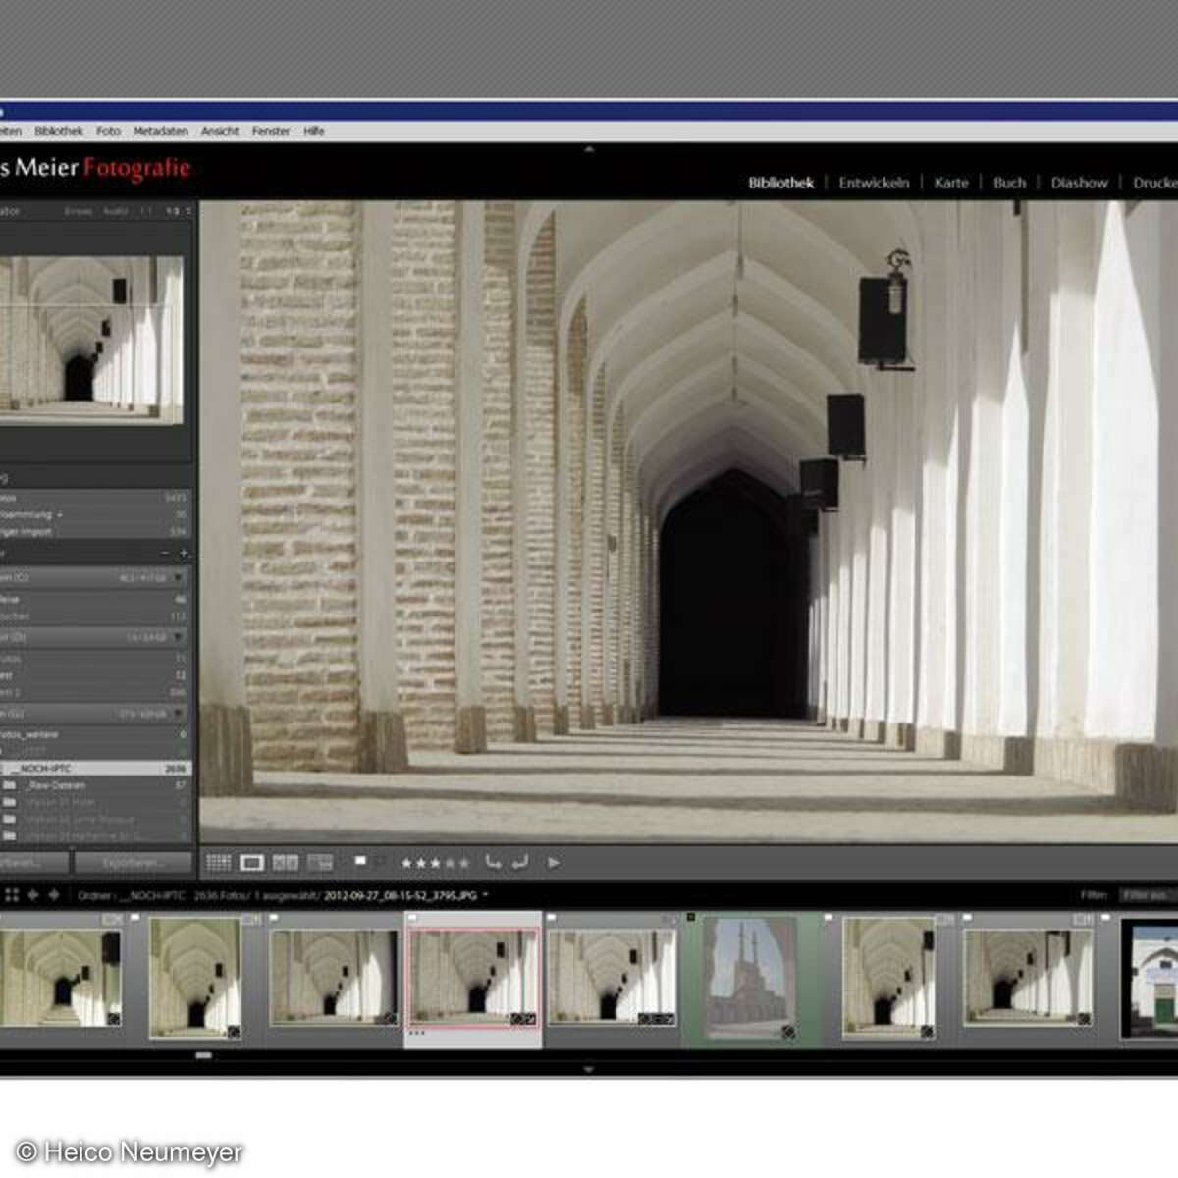Open the Metadaten menu
The image size is (1178, 1178).
[161, 131]
